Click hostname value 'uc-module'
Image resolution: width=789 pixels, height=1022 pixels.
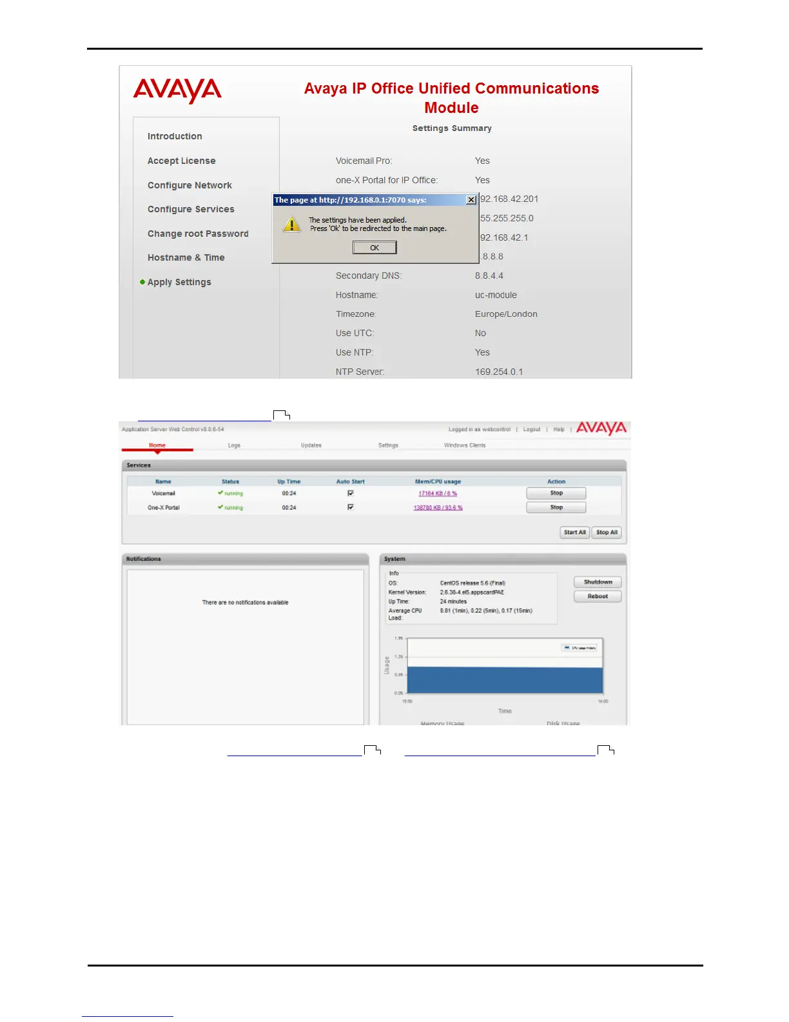[x=496, y=295]
